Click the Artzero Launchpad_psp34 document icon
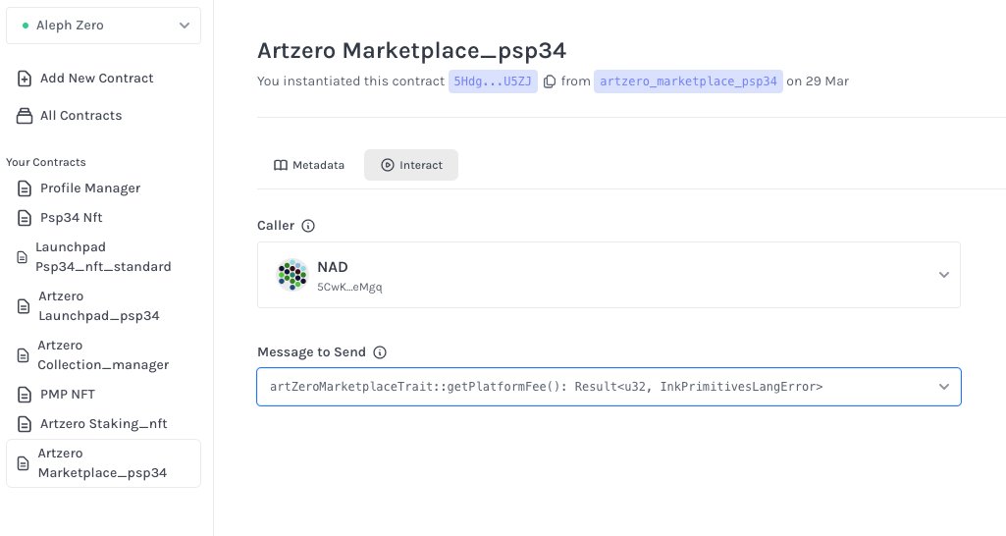 coord(24,306)
